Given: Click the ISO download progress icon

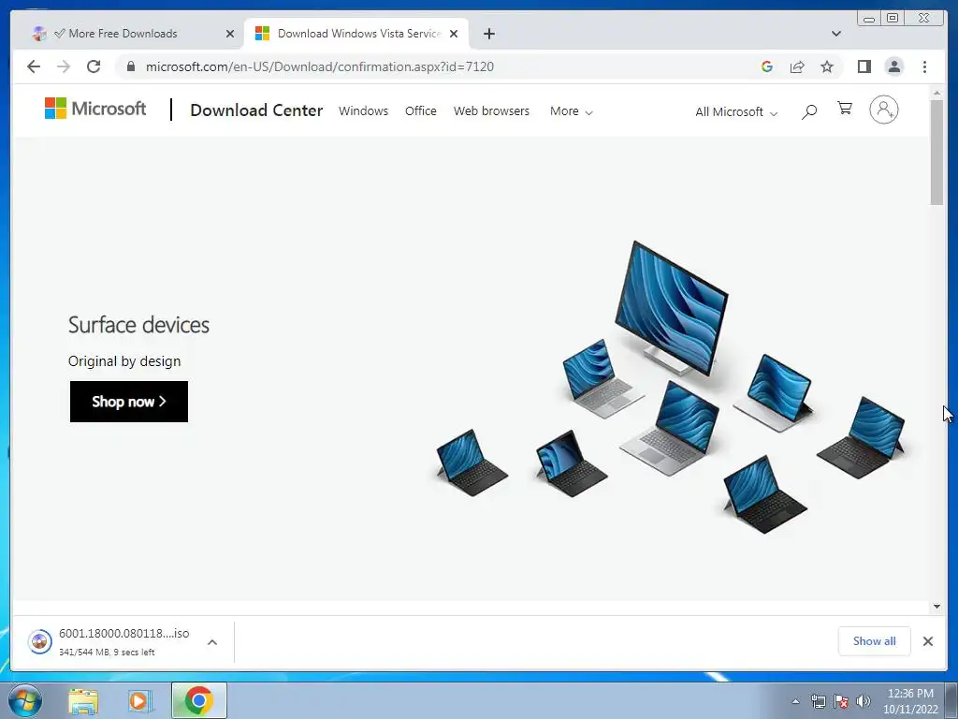Looking at the screenshot, I should pos(39,641).
